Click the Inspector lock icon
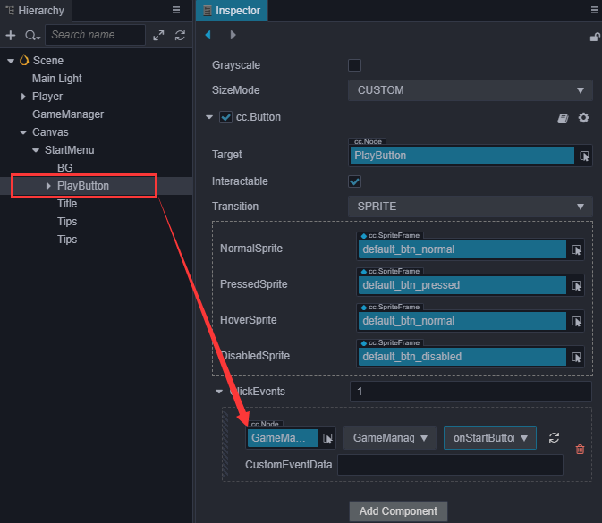This screenshot has height=523, width=602. point(595,36)
